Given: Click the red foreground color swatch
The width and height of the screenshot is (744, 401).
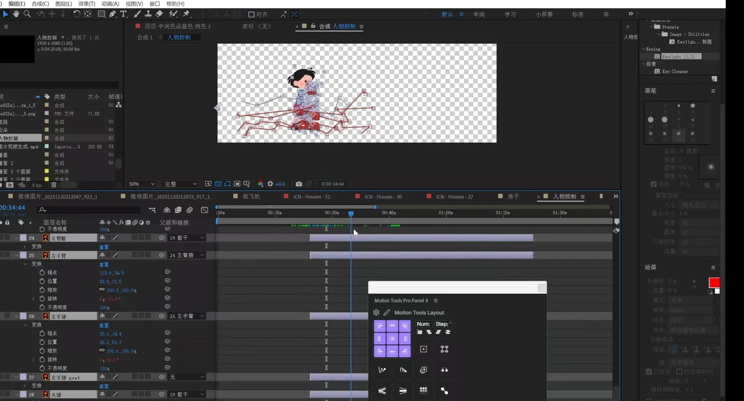Looking at the screenshot, I should click(x=714, y=283).
